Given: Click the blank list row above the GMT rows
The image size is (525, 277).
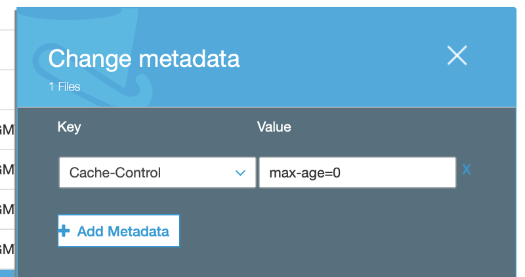Looking at the screenshot, I should coord(7,90).
